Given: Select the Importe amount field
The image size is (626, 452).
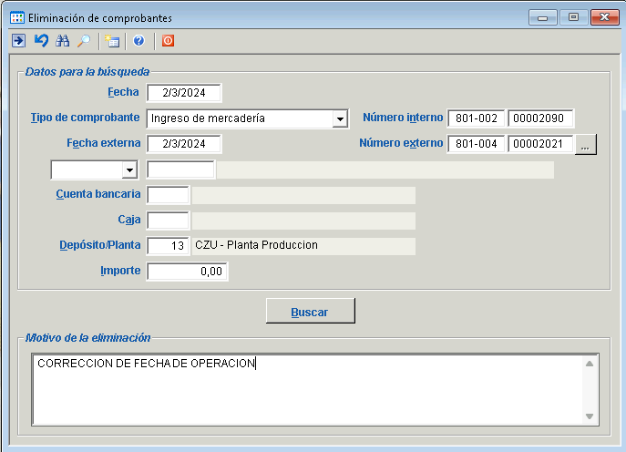Looking at the screenshot, I should click(x=187, y=272).
